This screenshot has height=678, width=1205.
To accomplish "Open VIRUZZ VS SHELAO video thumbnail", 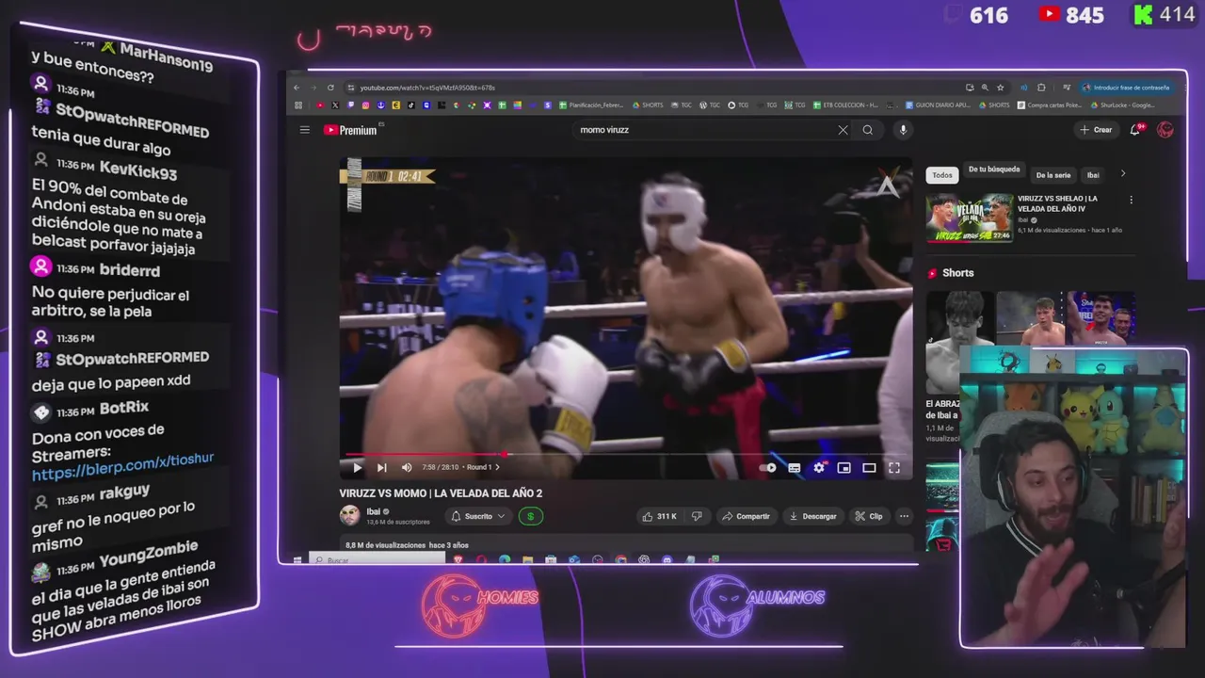I will (x=970, y=218).
